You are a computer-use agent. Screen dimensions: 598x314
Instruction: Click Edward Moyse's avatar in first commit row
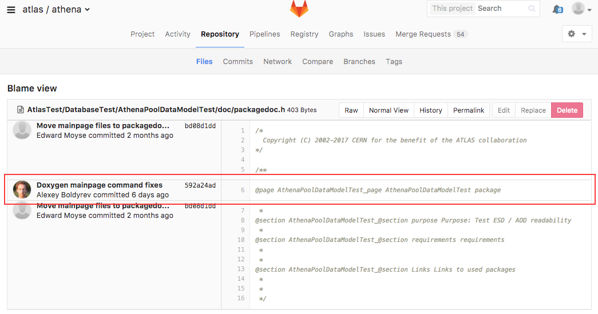point(22,130)
